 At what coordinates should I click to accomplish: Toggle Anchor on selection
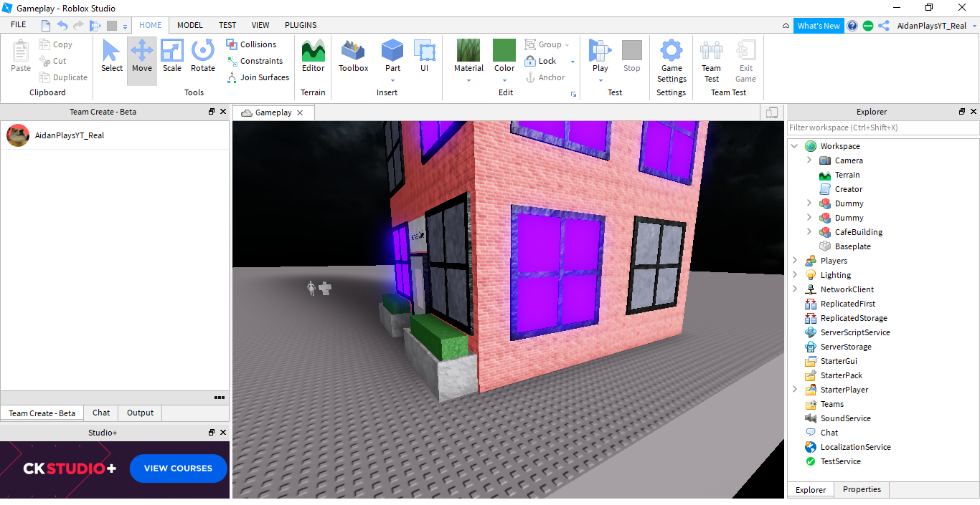click(545, 77)
